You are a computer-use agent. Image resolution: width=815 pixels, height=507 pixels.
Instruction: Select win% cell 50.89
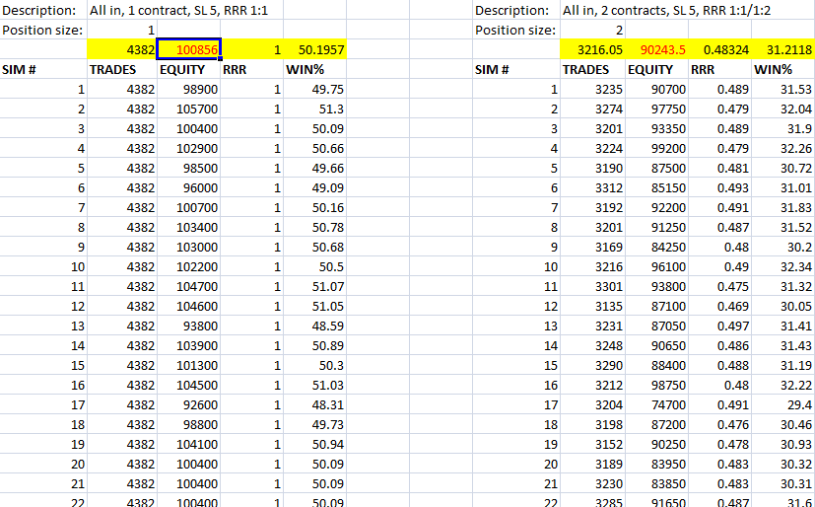[315, 346]
